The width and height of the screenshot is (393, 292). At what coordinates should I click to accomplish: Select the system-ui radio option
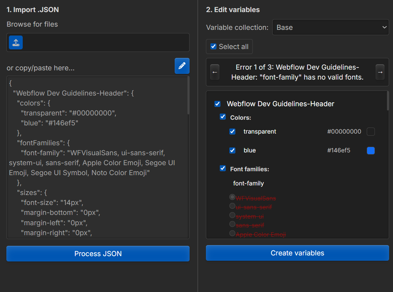(232, 215)
